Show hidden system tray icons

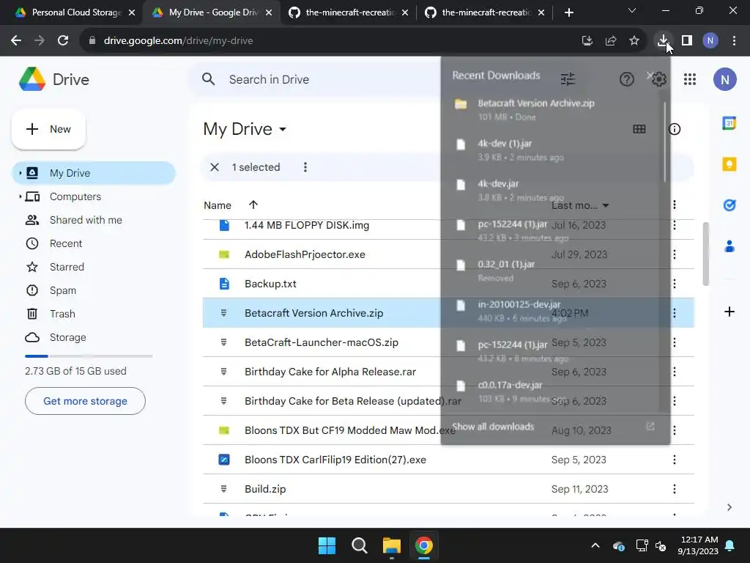pyautogui.click(x=595, y=545)
